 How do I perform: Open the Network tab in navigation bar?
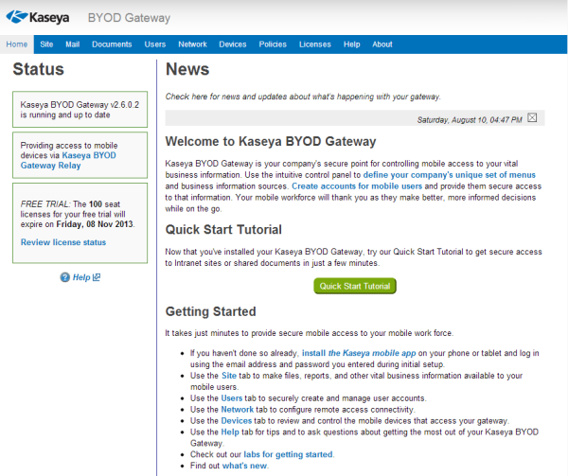click(192, 44)
